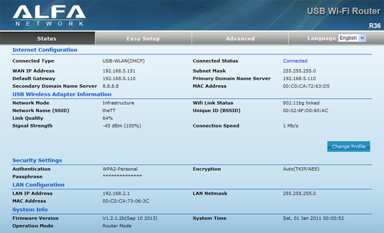The image size is (384, 233).
Task: Click the WAN IP address 192.168.5.151
Action: pyautogui.click(x=119, y=71)
